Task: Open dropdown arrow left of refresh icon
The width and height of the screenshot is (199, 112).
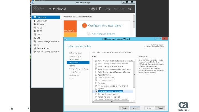Action: (90, 9)
